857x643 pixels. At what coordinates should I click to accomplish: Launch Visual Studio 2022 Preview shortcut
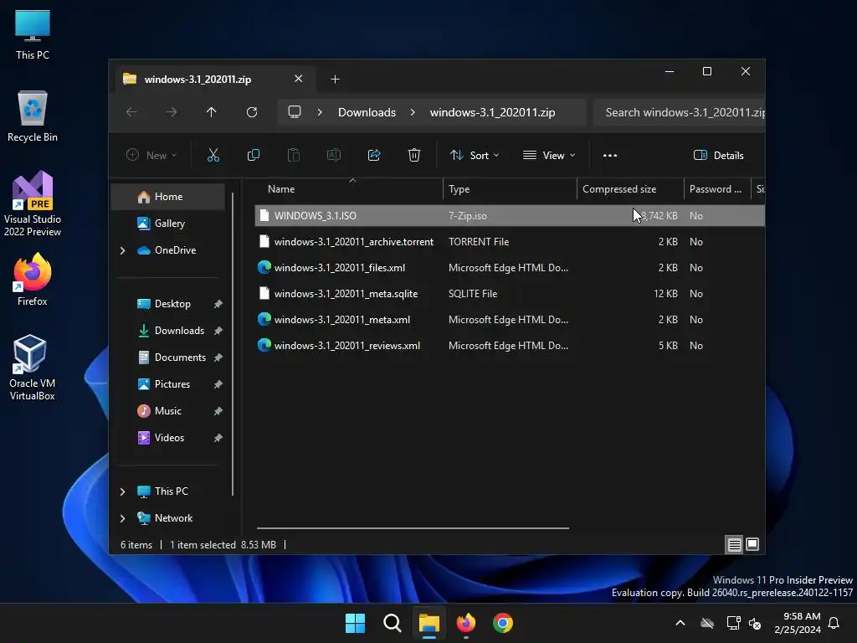[x=33, y=203]
